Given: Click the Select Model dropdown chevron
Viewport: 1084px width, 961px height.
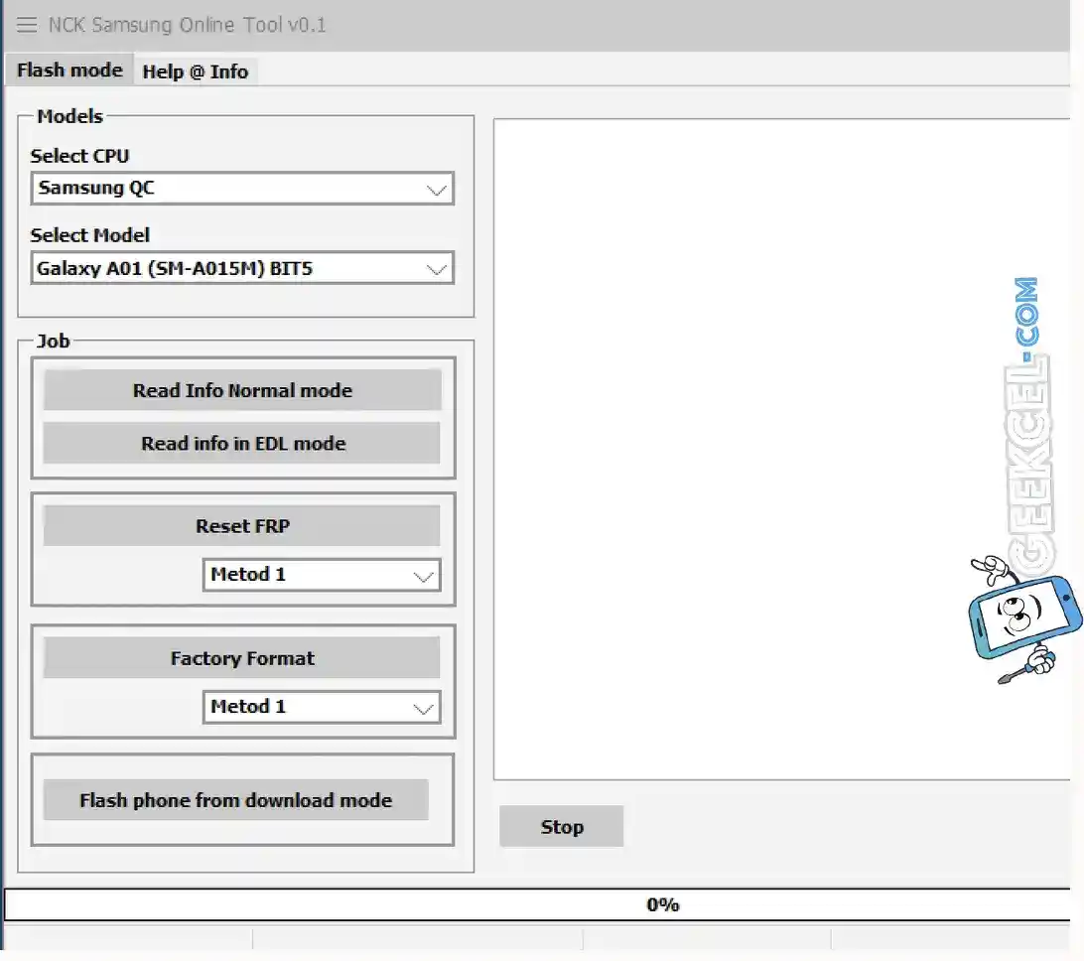Looking at the screenshot, I should (437, 267).
